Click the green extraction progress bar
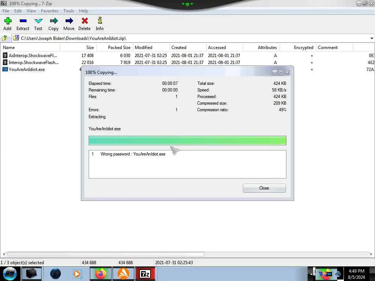Image resolution: width=375 pixels, height=281 pixels. pos(187,140)
